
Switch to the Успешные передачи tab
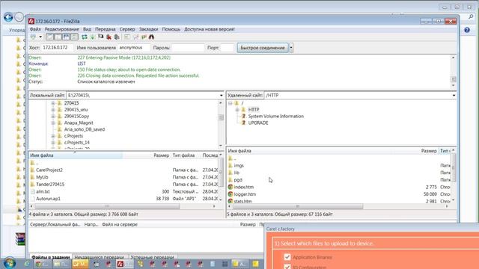click(x=152, y=257)
